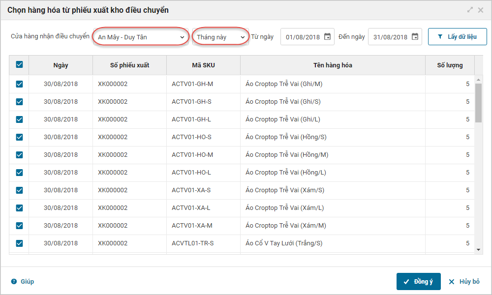
Task: Click SKU cell ACTV01-HO-M
Action: click(x=203, y=155)
